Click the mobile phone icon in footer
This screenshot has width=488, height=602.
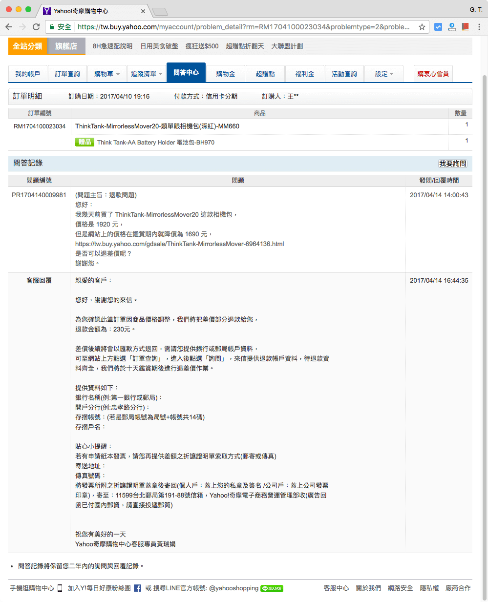point(60,588)
